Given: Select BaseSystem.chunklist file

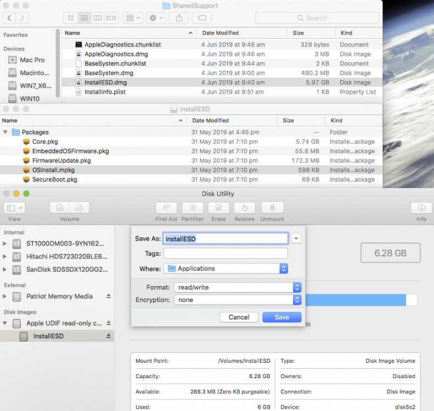Looking at the screenshot, I should point(222,64).
